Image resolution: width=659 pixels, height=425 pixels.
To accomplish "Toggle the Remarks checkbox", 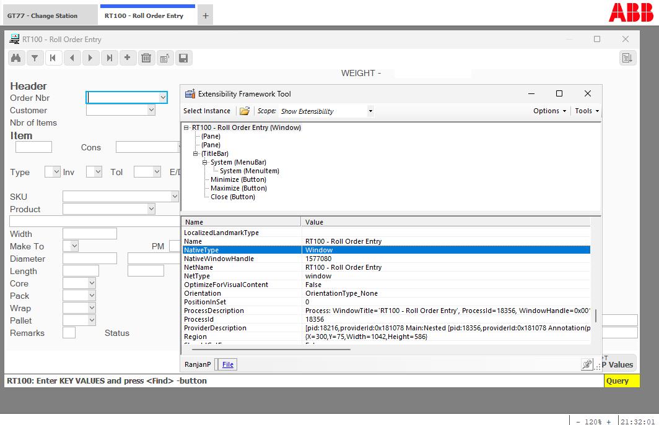I will 69,332.
